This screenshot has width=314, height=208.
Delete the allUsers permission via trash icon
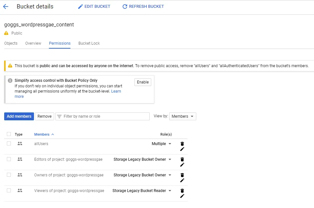182,143
